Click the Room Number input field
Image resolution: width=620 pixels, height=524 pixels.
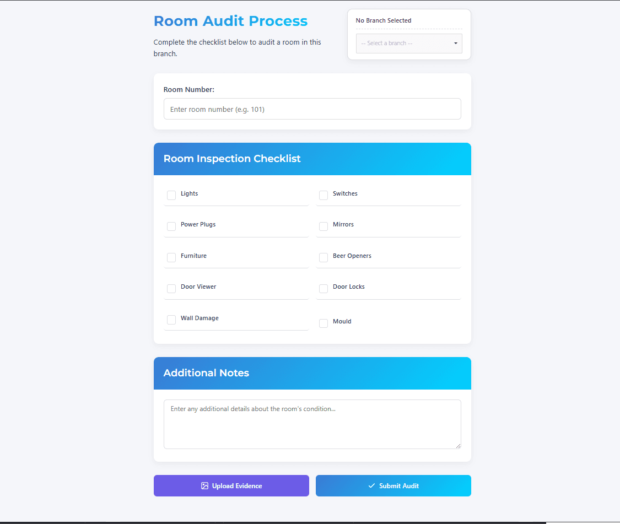pos(312,109)
